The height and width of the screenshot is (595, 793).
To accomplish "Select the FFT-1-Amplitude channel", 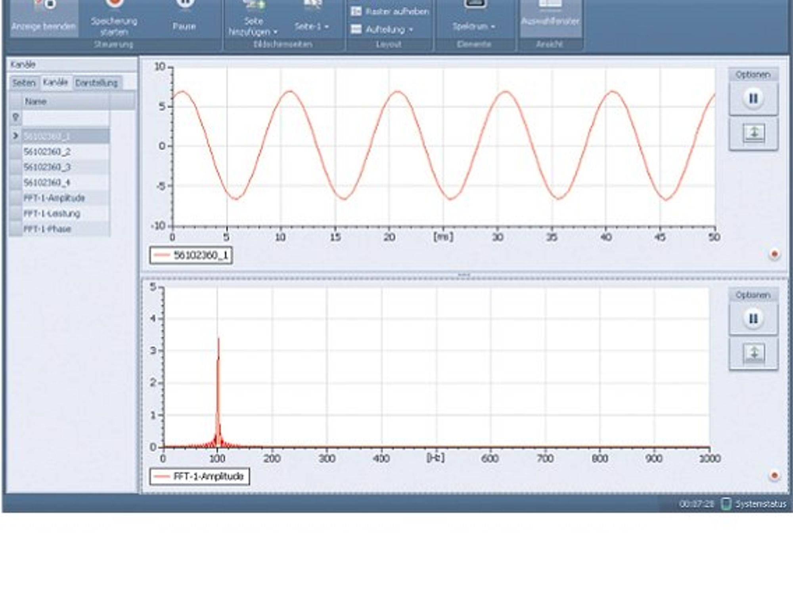I will [x=66, y=198].
